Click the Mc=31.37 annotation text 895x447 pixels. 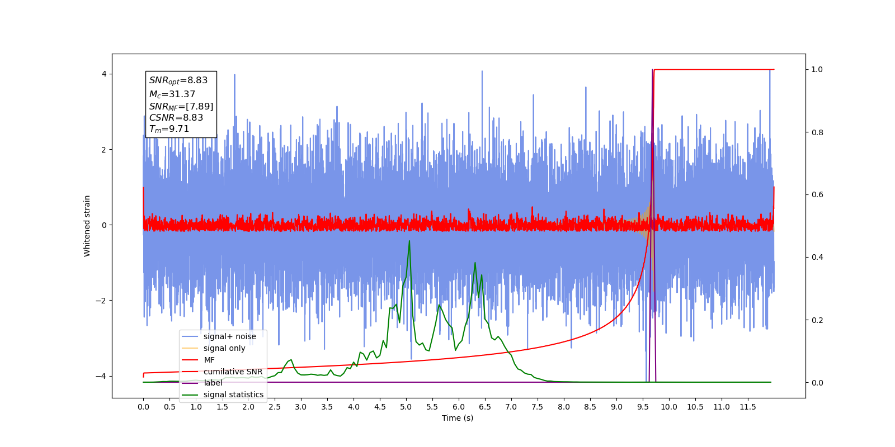pyautogui.click(x=172, y=94)
